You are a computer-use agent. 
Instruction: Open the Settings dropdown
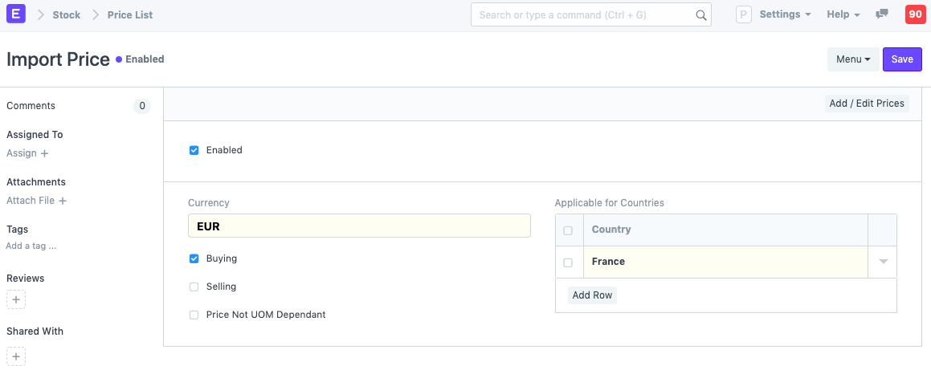coord(784,14)
